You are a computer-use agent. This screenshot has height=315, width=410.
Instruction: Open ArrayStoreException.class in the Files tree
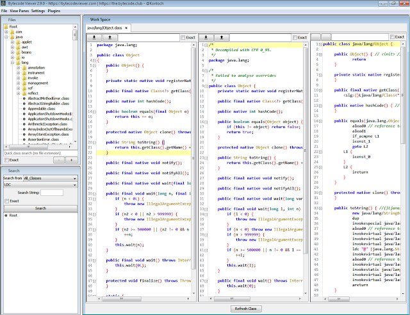click(x=48, y=134)
